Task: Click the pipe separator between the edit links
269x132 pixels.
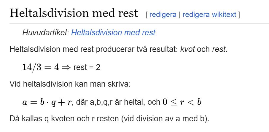Action: pyautogui.click(x=179, y=15)
